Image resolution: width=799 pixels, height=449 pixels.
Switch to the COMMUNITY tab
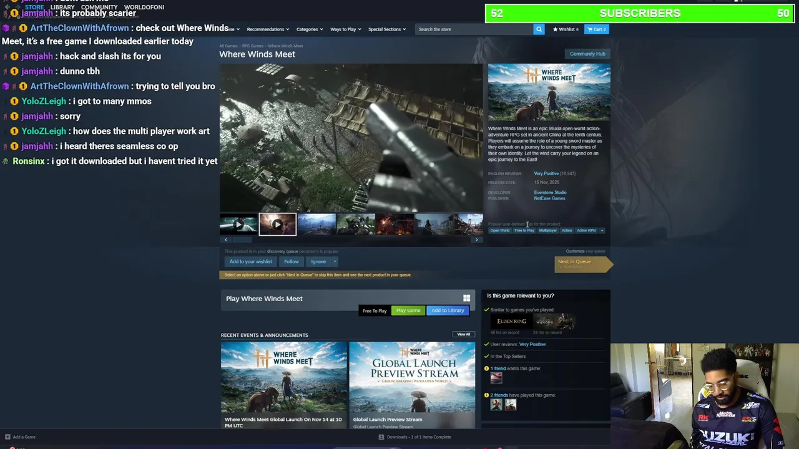(x=99, y=7)
